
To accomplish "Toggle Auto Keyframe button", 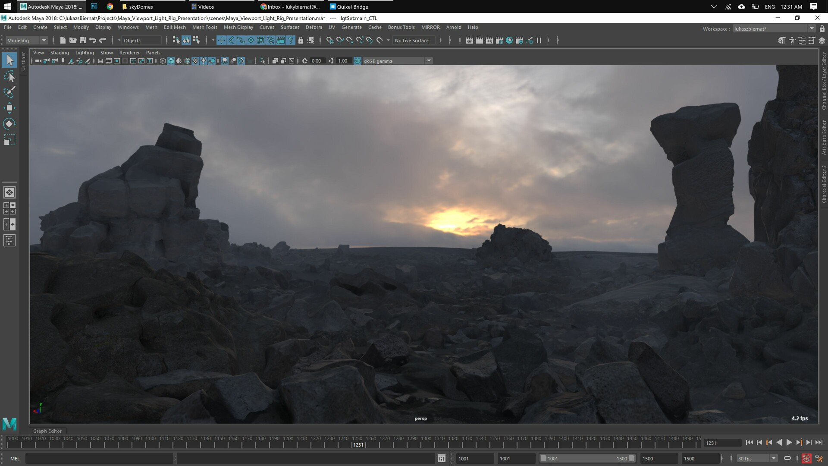I will pos(806,458).
